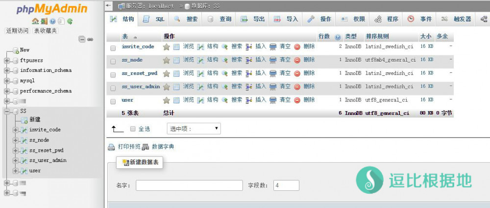Click the red delete icon for ss_node row

297,60
